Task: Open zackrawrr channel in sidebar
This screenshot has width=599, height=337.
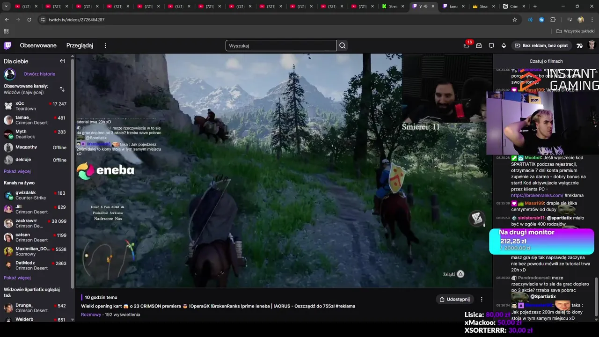Action: (35, 223)
